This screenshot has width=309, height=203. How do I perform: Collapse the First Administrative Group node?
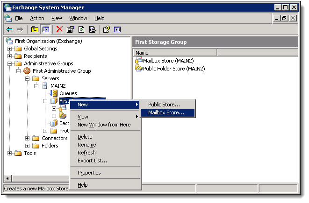pyautogui.click(x=18, y=71)
